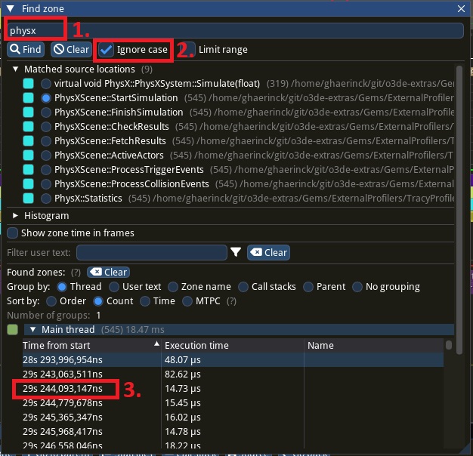The height and width of the screenshot is (456, 473).
Task: Enable Show zone time in frames
Action: click(x=12, y=233)
